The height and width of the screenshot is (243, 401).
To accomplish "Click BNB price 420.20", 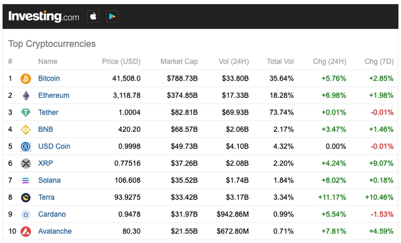I will point(129,130).
